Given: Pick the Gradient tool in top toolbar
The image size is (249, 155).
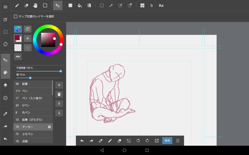Looking at the screenshot, I should [x=89, y=5].
